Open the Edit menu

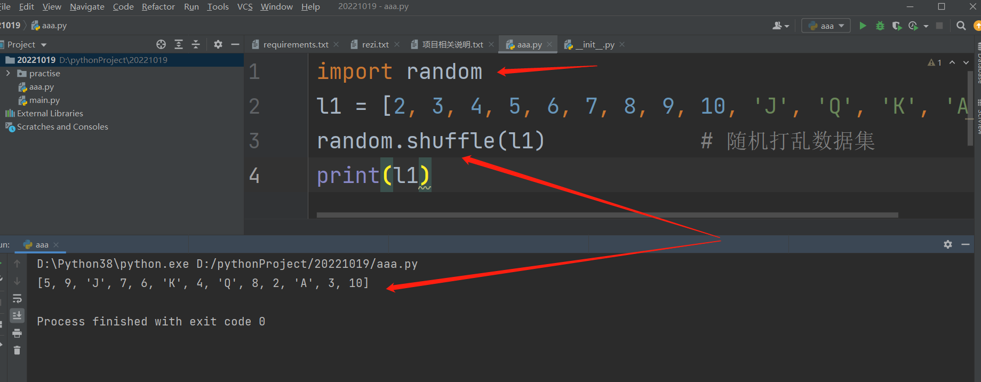(26, 6)
